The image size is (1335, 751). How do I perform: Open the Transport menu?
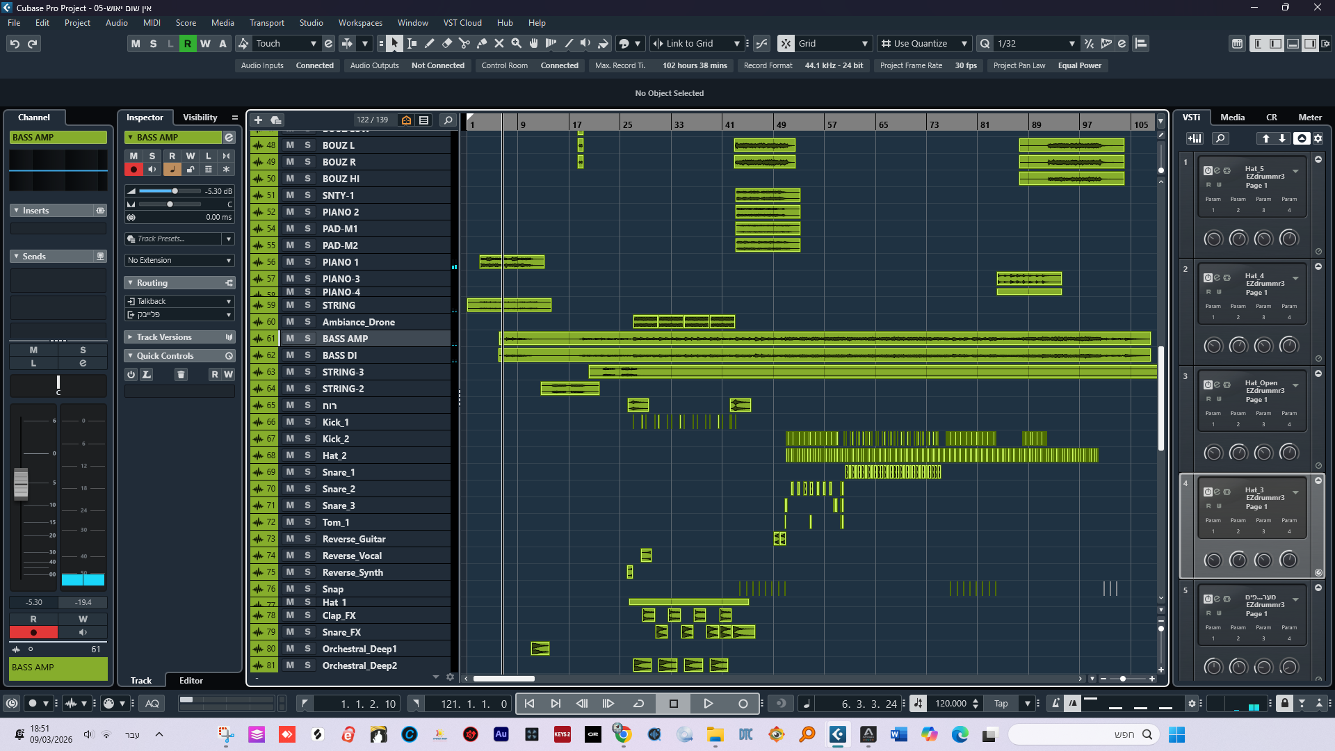(267, 22)
